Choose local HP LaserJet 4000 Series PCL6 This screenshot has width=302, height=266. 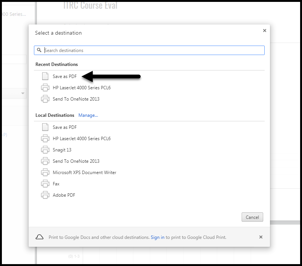pyautogui.click(x=81, y=139)
